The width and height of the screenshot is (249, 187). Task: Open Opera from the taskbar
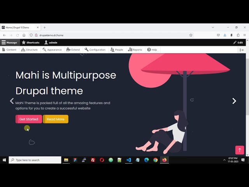tap(102, 160)
